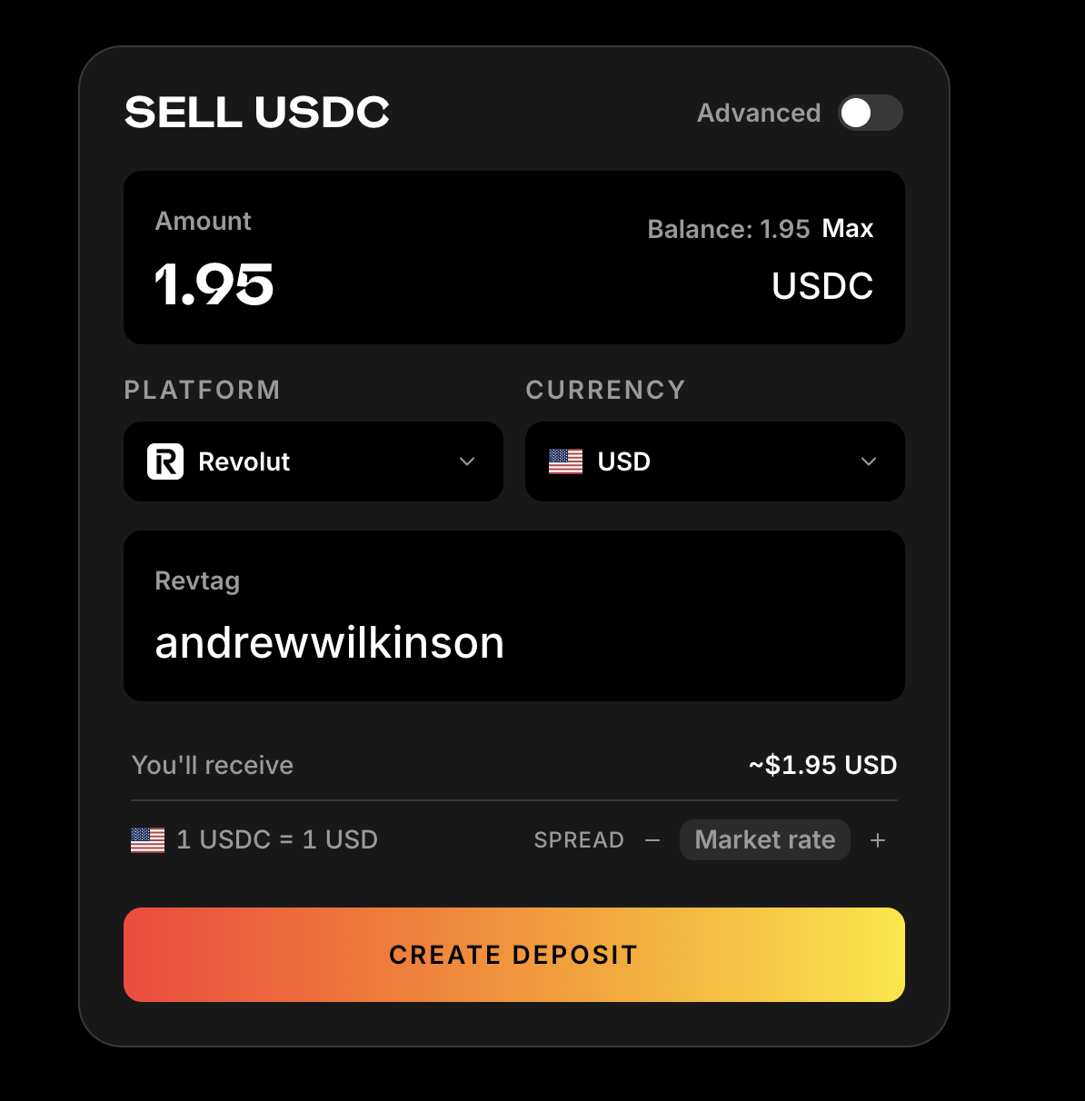Click the Revolut logo icon

(x=165, y=461)
